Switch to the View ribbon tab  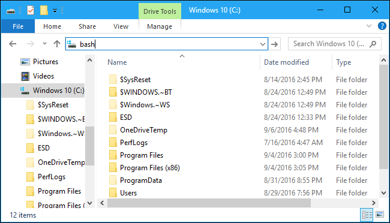(x=121, y=26)
